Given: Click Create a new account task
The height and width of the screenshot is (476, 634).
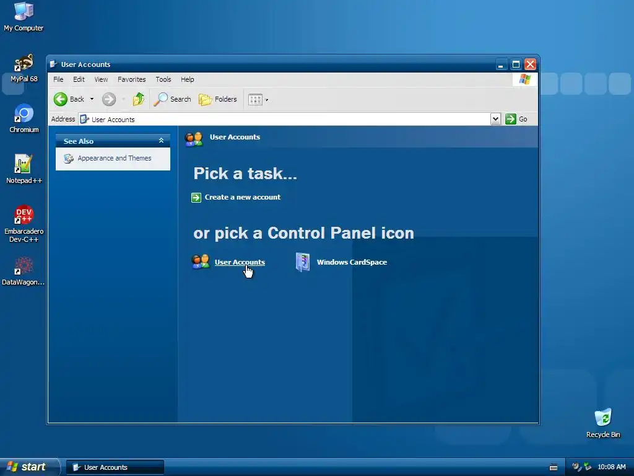Looking at the screenshot, I should pos(242,197).
